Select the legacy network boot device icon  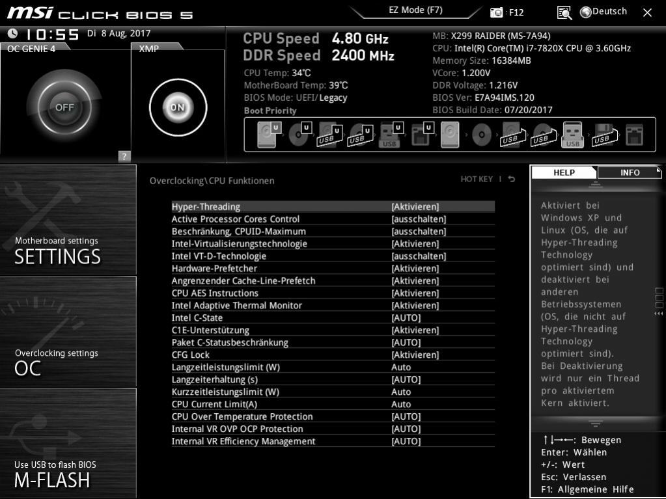pyautogui.click(x=634, y=135)
